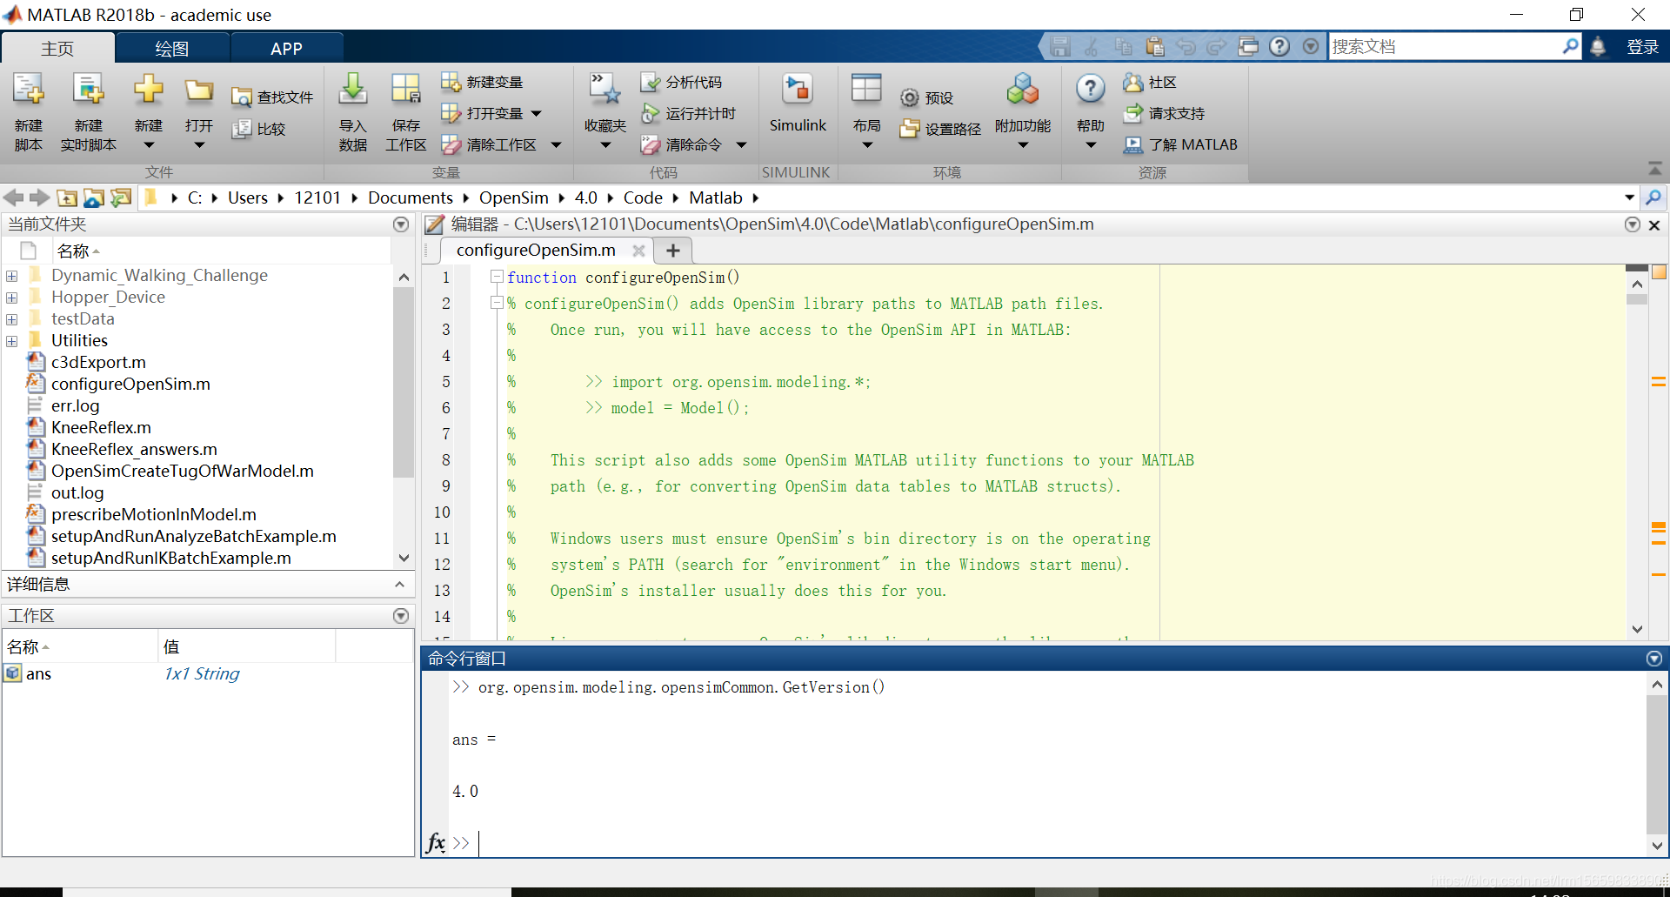Click Run and Time (运行并计时) icon
Viewport: 1670px width, 897px height.
tap(650, 113)
